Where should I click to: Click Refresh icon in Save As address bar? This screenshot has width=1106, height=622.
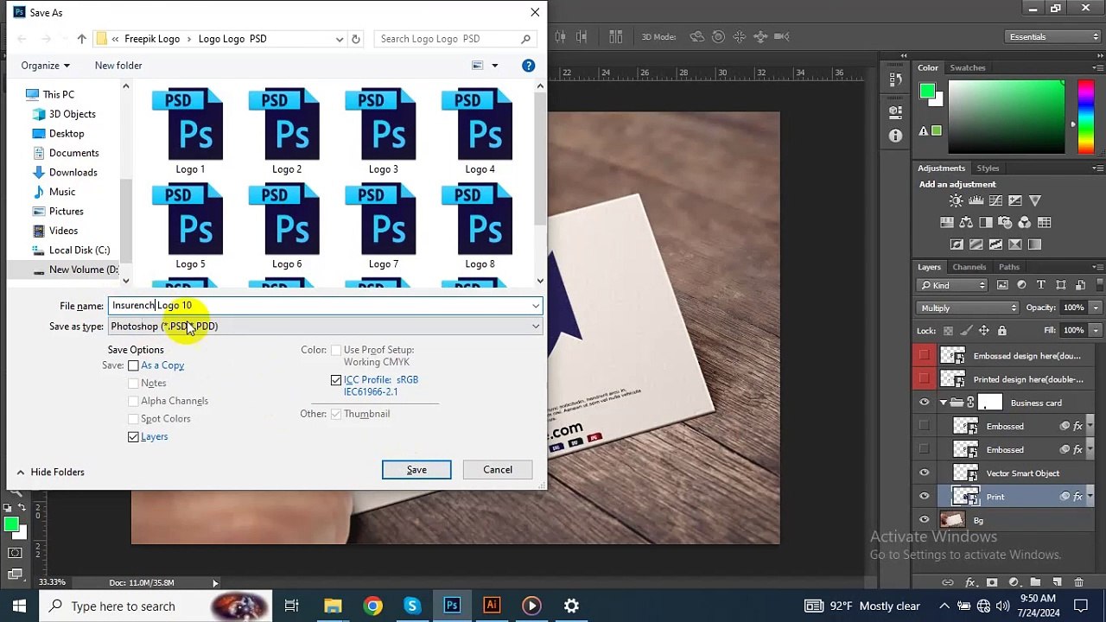(x=355, y=39)
